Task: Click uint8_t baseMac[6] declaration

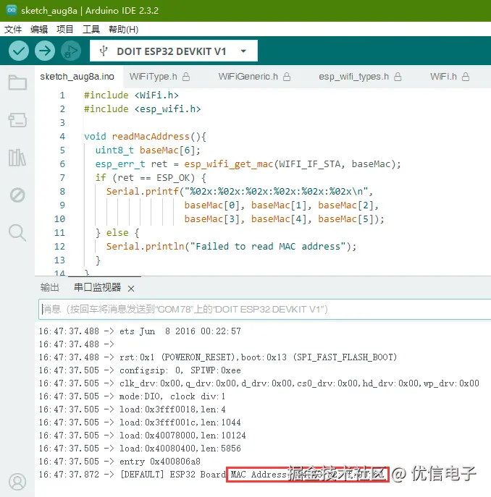Action: tap(148, 150)
